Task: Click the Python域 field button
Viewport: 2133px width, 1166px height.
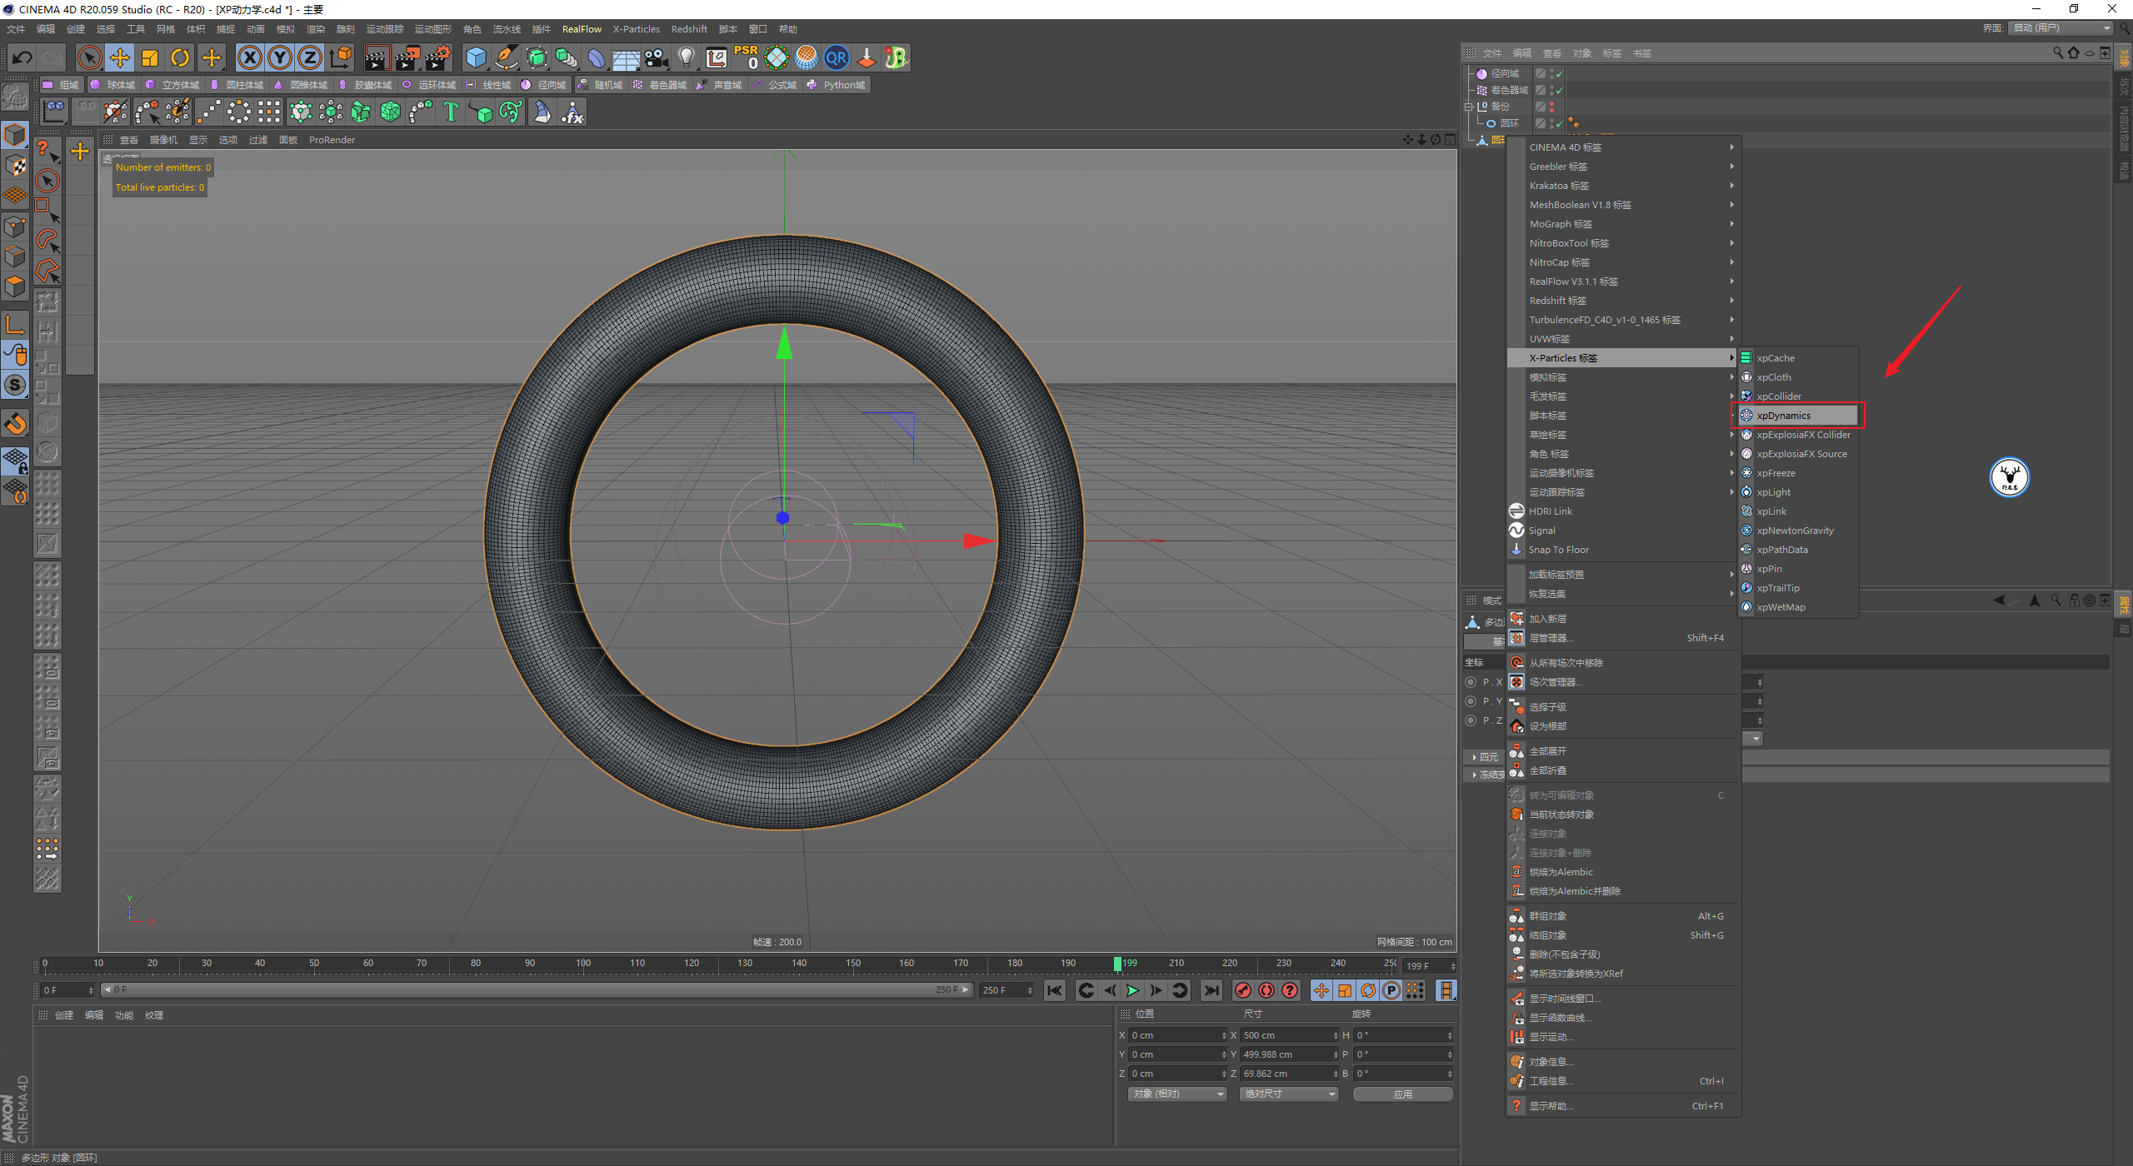Action: coord(836,85)
